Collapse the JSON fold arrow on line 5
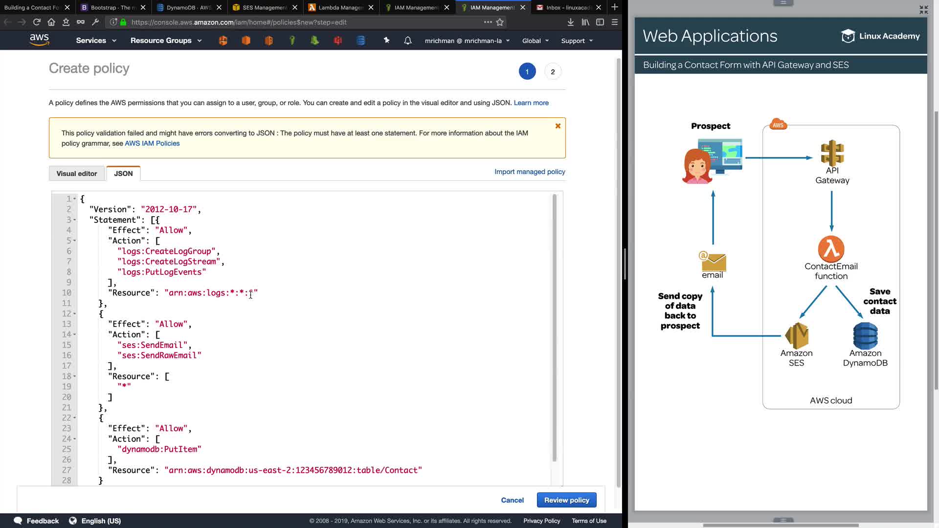This screenshot has width=939, height=528. pos(75,241)
